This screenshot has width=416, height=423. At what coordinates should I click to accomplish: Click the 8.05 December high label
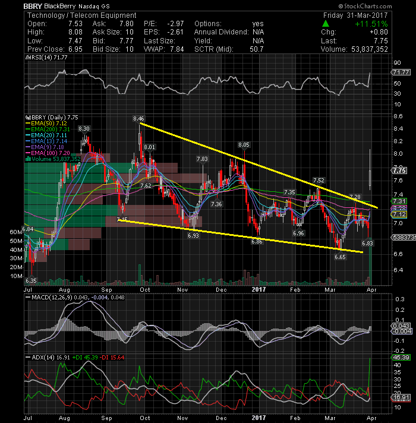[x=244, y=145]
